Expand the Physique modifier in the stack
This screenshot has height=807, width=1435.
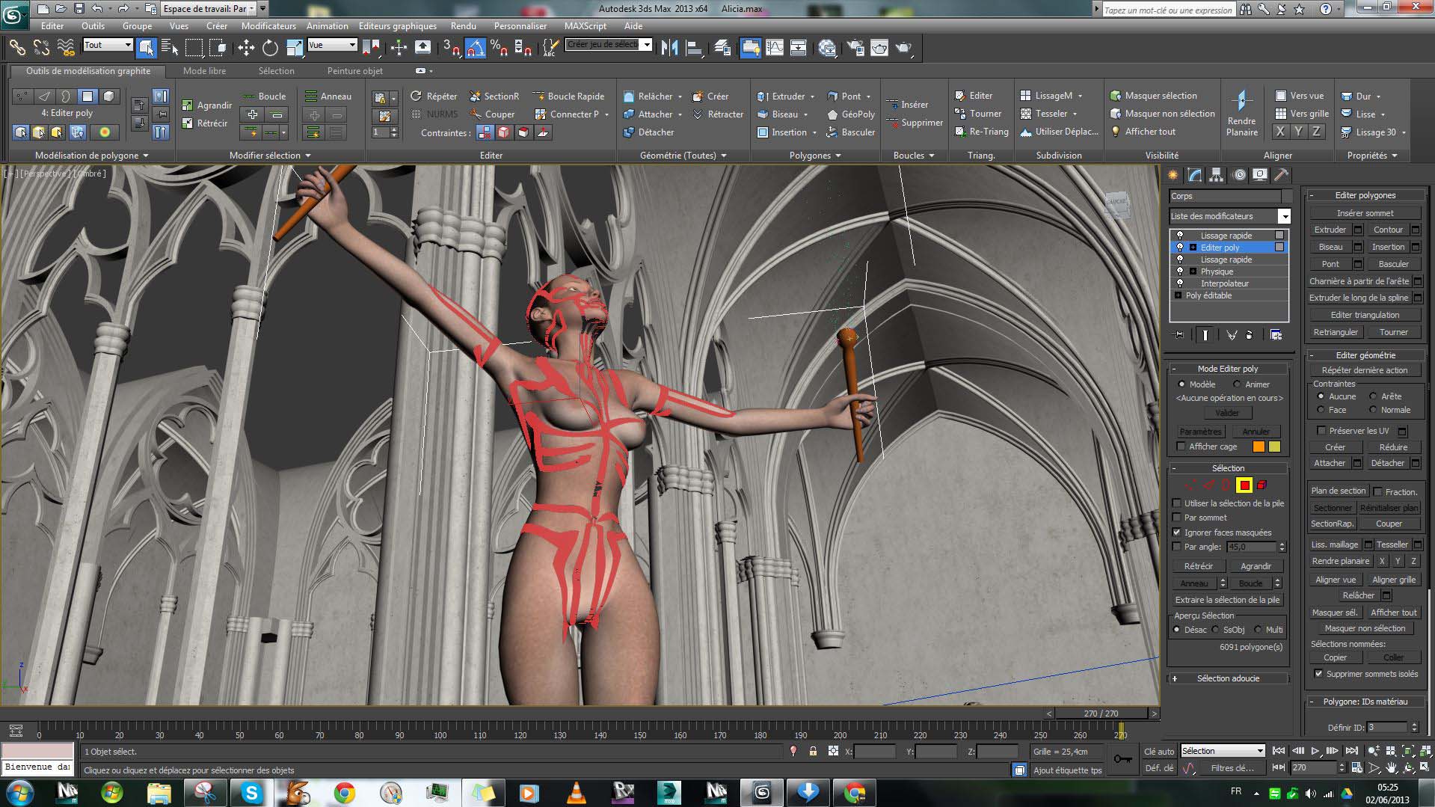(1193, 271)
